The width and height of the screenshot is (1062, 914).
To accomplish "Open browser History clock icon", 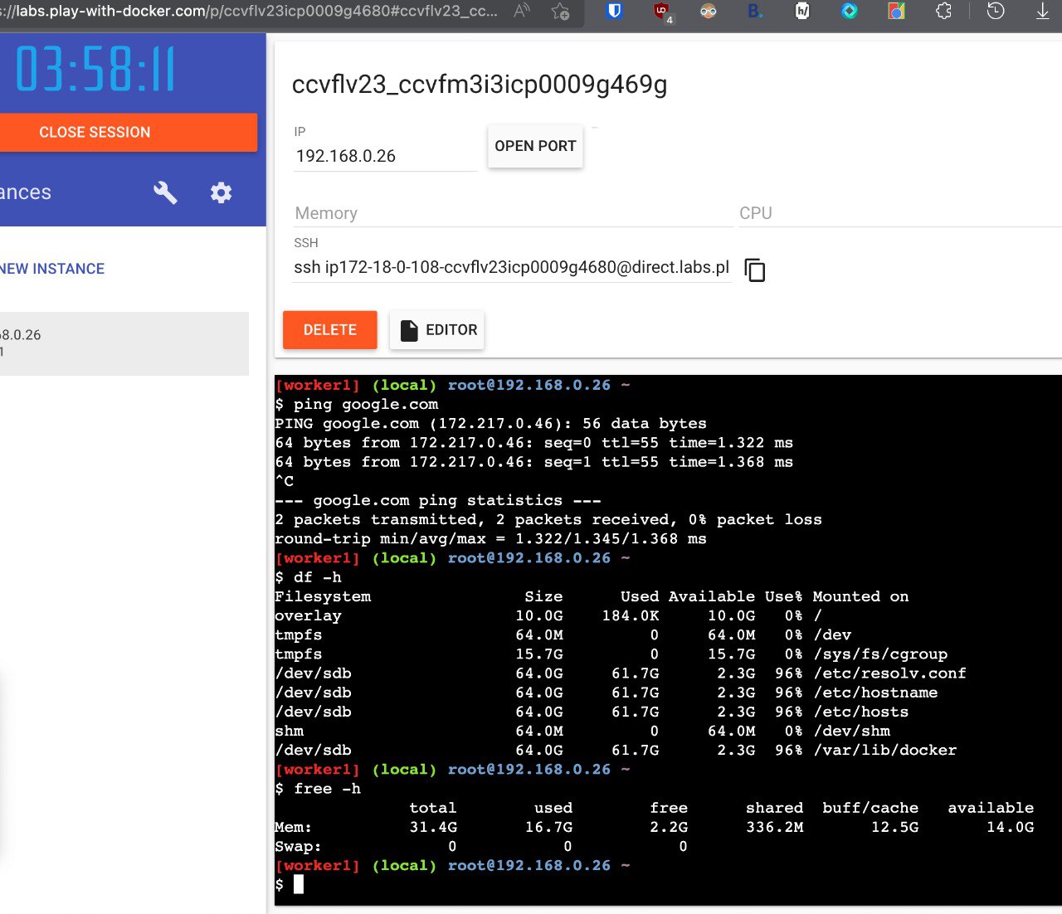I will click(996, 12).
